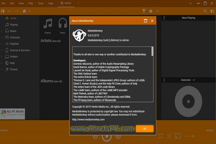The image size is (216, 144).
Task: Open the search magnifier
Action: 205,11
